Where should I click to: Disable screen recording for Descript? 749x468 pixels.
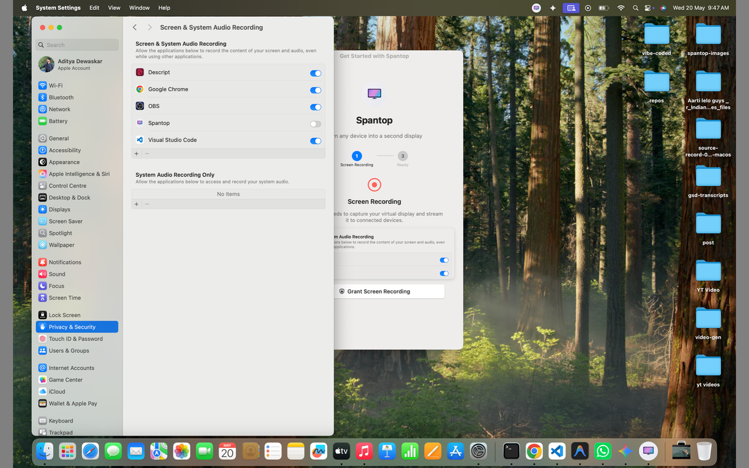coord(316,73)
